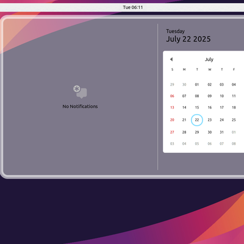This screenshot has height=244, width=244.
Task: Select July 15 in calendar
Action: click(197, 107)
